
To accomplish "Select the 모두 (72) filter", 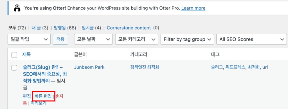I will tap(17, 28).
